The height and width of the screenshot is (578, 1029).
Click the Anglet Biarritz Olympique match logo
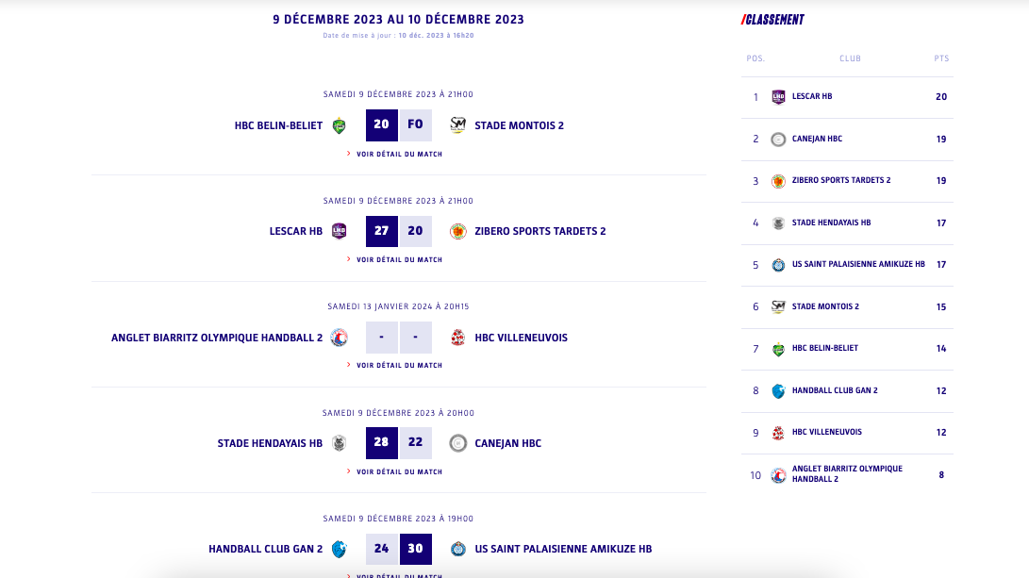click(340, 338)
